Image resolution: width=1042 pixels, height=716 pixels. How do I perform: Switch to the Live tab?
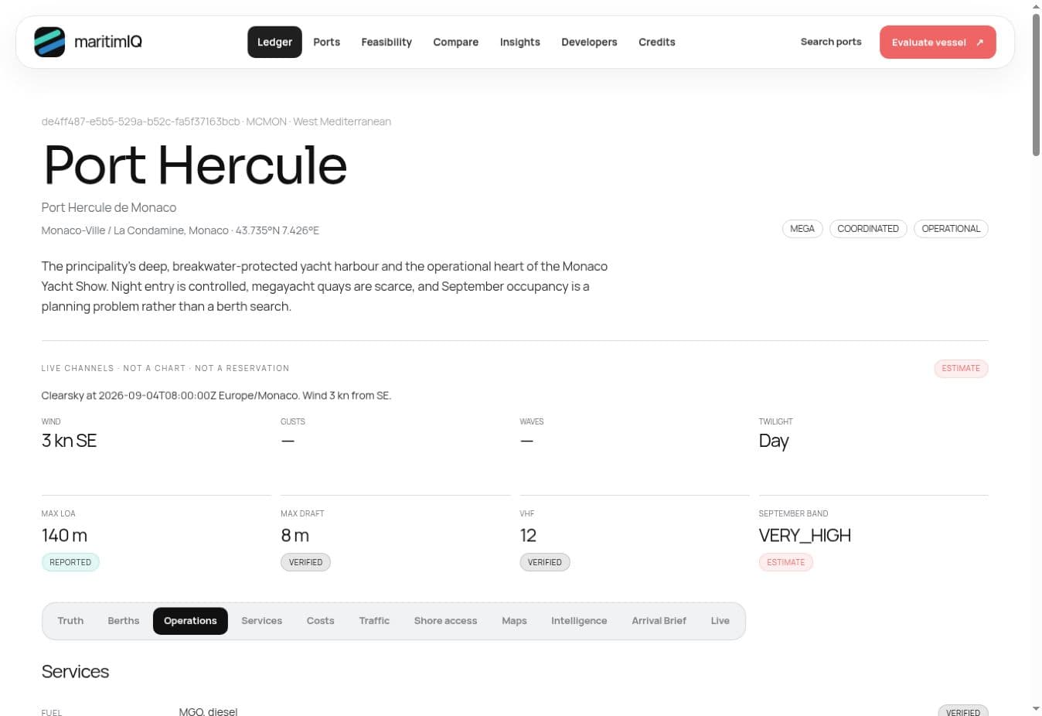tap(720, 621)
